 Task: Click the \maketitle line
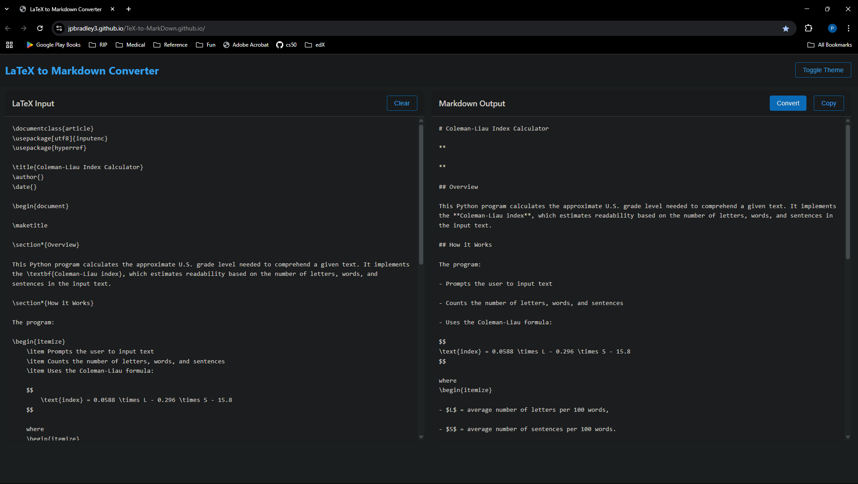(x=30, y=226)
